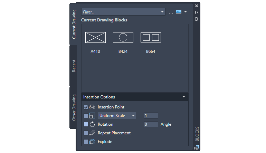This screenshot has height=153, width=266.
Task: Open the display options dropdown arrow
Action: (186, 12)
